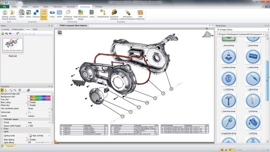The height and width of the screenshot is (152, 270).
Task: Switch to the Home ribbon tab
Action: coord(14,7)
